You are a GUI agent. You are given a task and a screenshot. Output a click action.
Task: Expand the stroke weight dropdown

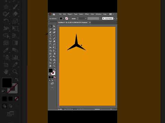click(86, 18)
